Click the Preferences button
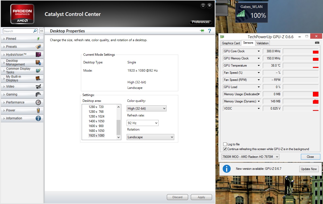The image size is (323, 204). 201,22
